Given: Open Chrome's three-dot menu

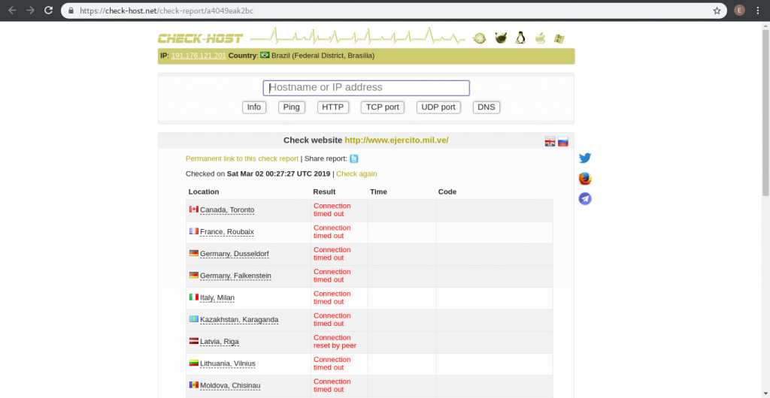Looking at the screenshot, I should tap(759, 11).
